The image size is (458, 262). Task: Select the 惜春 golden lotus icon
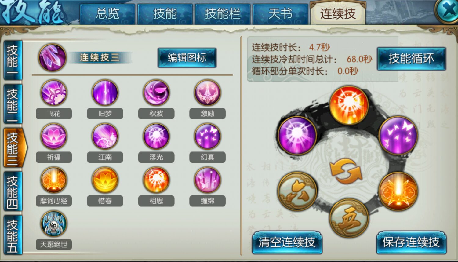click(x=105, y=180)
